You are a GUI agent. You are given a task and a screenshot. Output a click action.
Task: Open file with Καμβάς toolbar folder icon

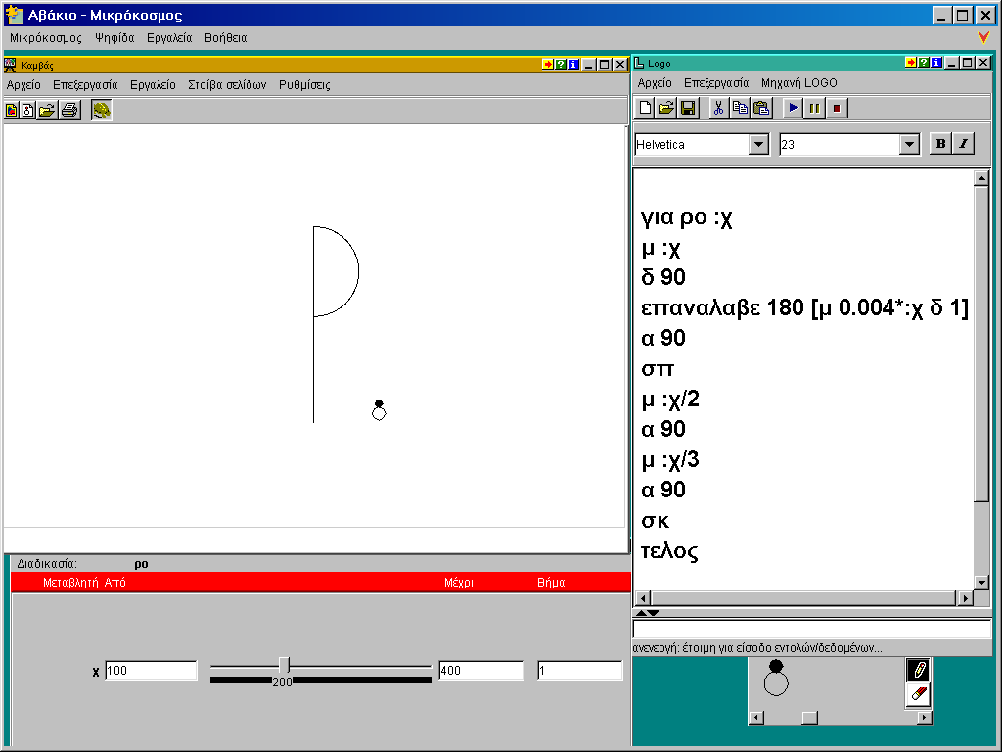46,110
